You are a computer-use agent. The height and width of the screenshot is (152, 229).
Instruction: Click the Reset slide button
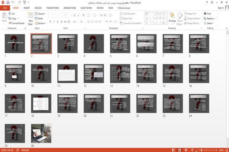[x=39, y=18]
